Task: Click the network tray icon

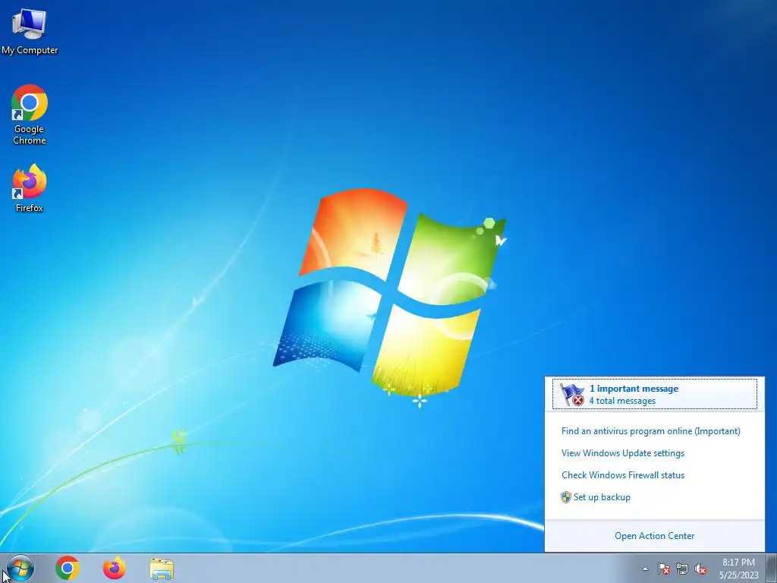Action: click(x=682, y=569)
